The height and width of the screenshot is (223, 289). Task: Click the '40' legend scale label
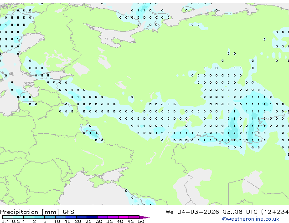point(120,221)
